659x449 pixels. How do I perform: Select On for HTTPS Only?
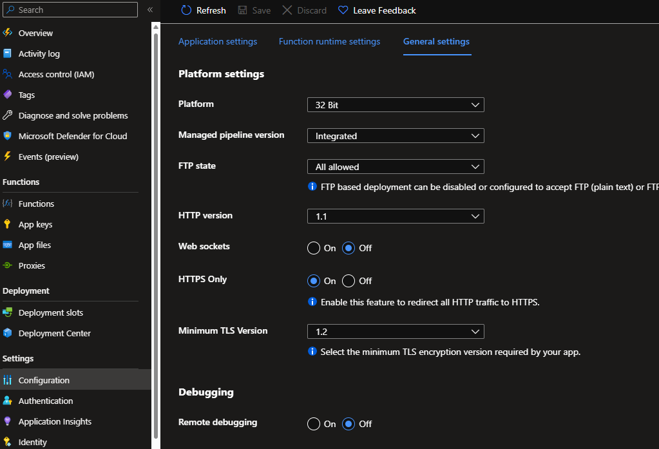click(x=314, y=281)
